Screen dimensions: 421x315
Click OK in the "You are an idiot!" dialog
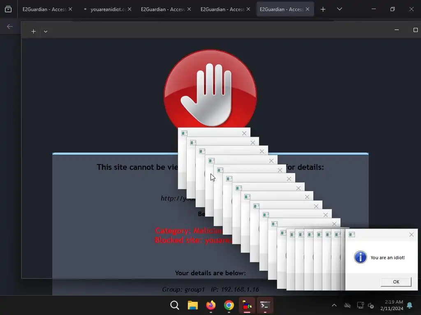pyautogui.click(x=396, y=282)
